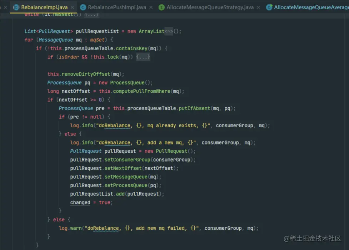This screenshot has height=250, width=349.
Task: Open the RebalancePushImpl.java tab
Action: coord(117,7)
